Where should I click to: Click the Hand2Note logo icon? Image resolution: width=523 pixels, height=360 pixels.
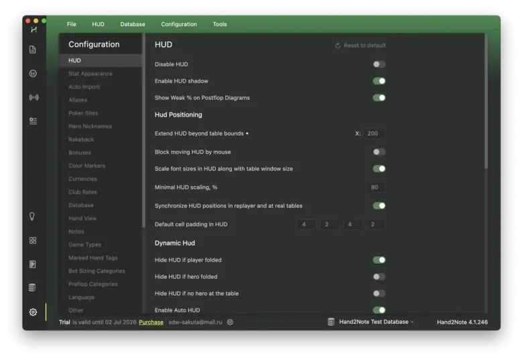pyautogui.click(x=34, y=29)
